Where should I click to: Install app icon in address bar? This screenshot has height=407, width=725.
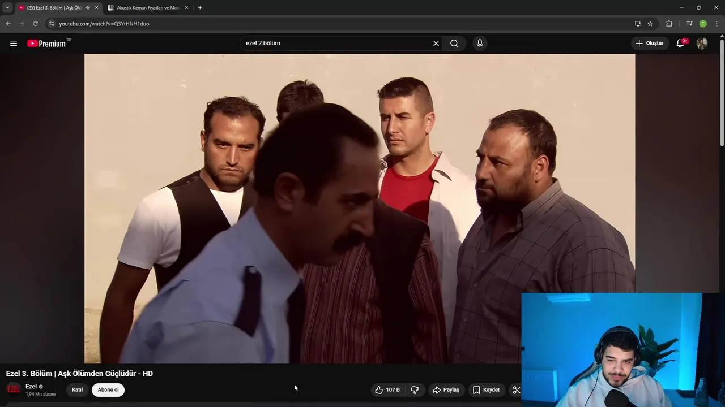(638, 24)
